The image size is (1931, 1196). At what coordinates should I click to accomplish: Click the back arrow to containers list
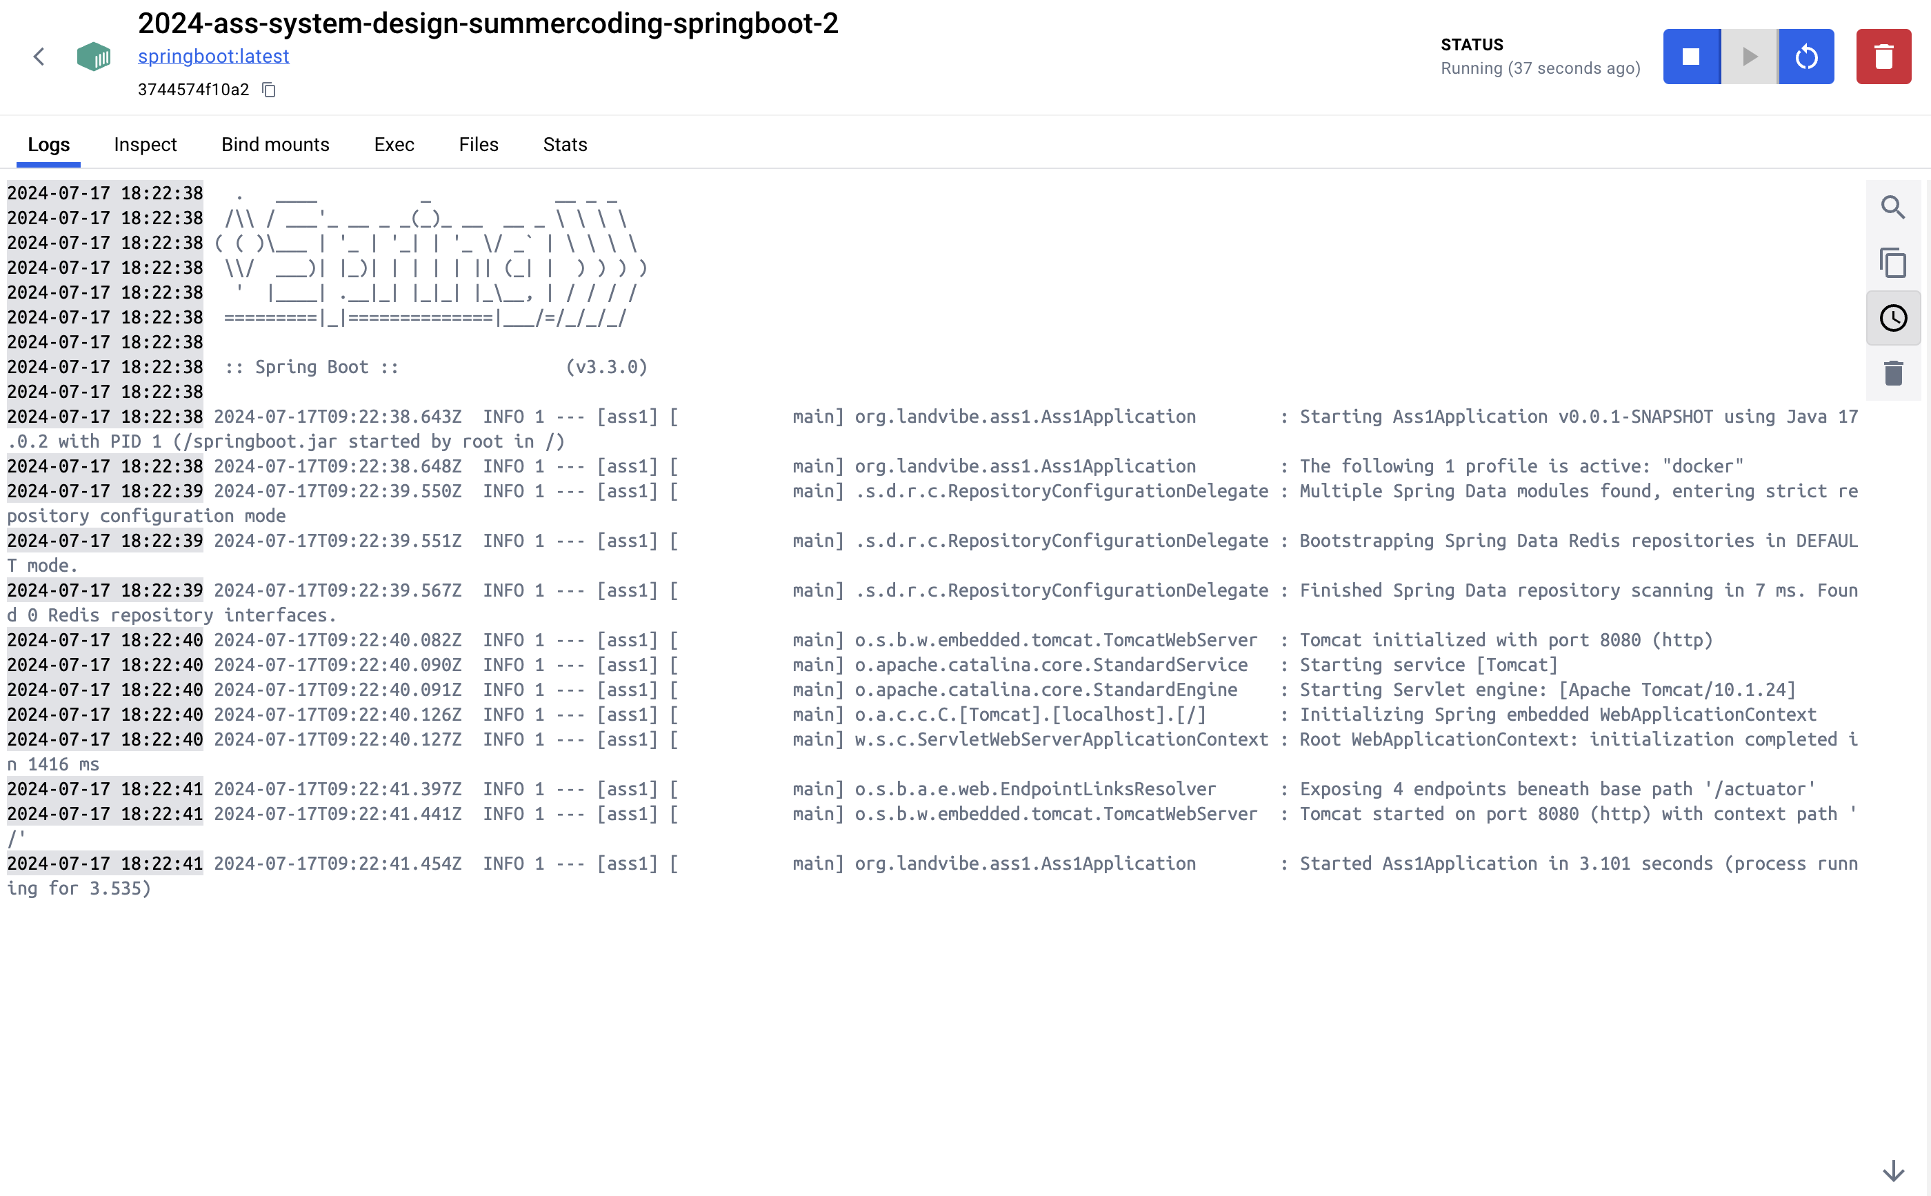point(39,56)
